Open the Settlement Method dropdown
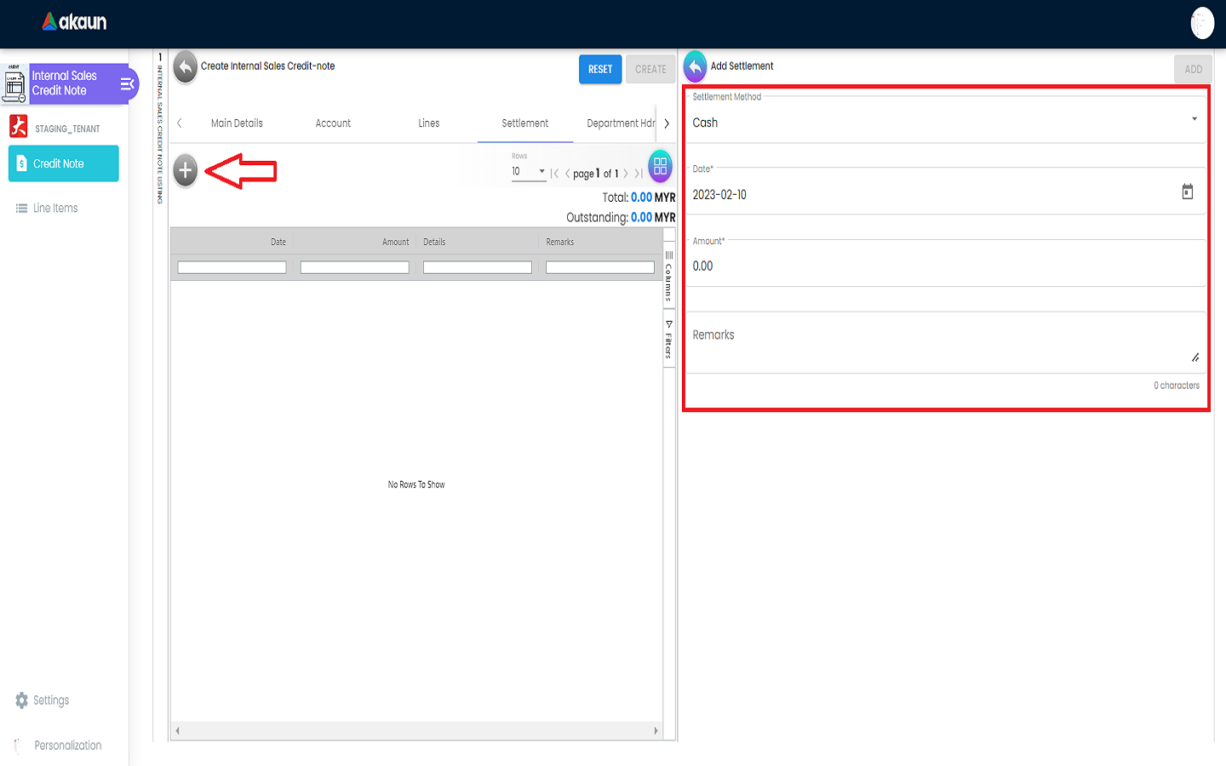 click(x=943, y=123)
